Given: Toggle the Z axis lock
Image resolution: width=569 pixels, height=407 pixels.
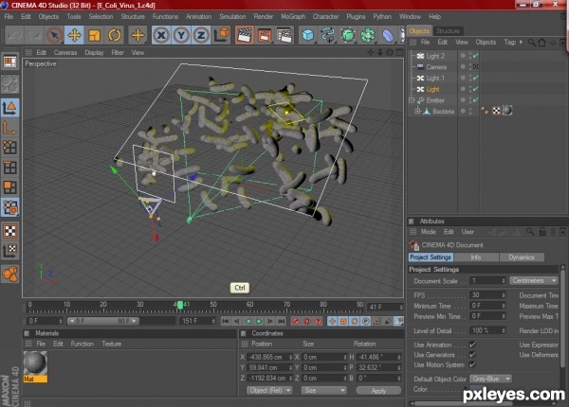Looking at the screenshot, I should 201,35.
